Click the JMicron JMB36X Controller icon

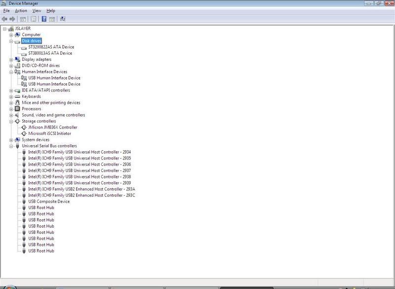coord(24,127)
